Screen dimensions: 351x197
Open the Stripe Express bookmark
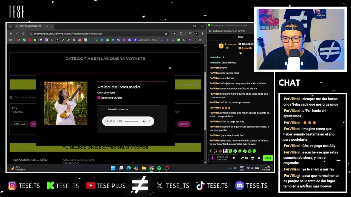[146, 40]
